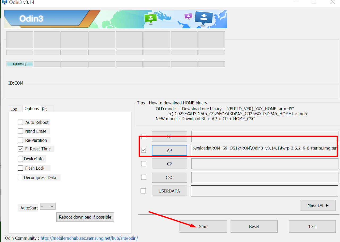The width and height of the screenshot is (340, 242).
Task: Click the BL file browse button
Action: tap(169, 137)
